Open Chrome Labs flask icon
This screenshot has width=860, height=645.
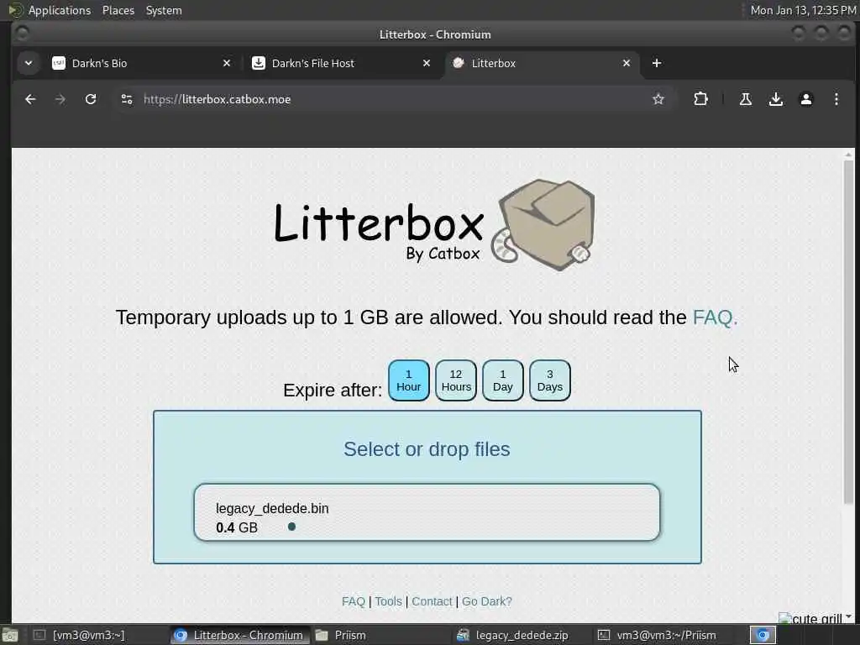(x=746, y=99)
